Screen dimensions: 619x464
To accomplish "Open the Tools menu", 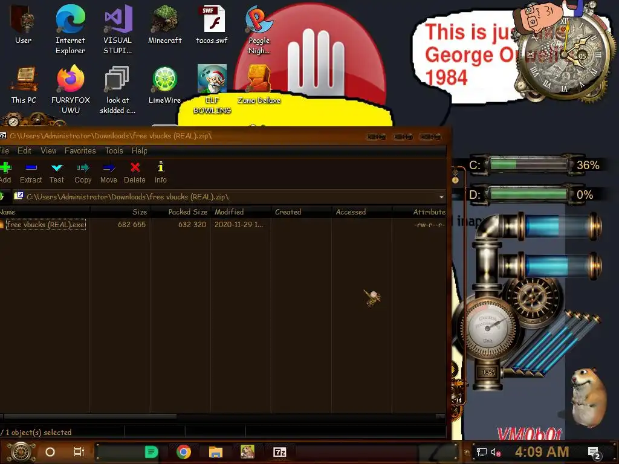I will (114, 150).
